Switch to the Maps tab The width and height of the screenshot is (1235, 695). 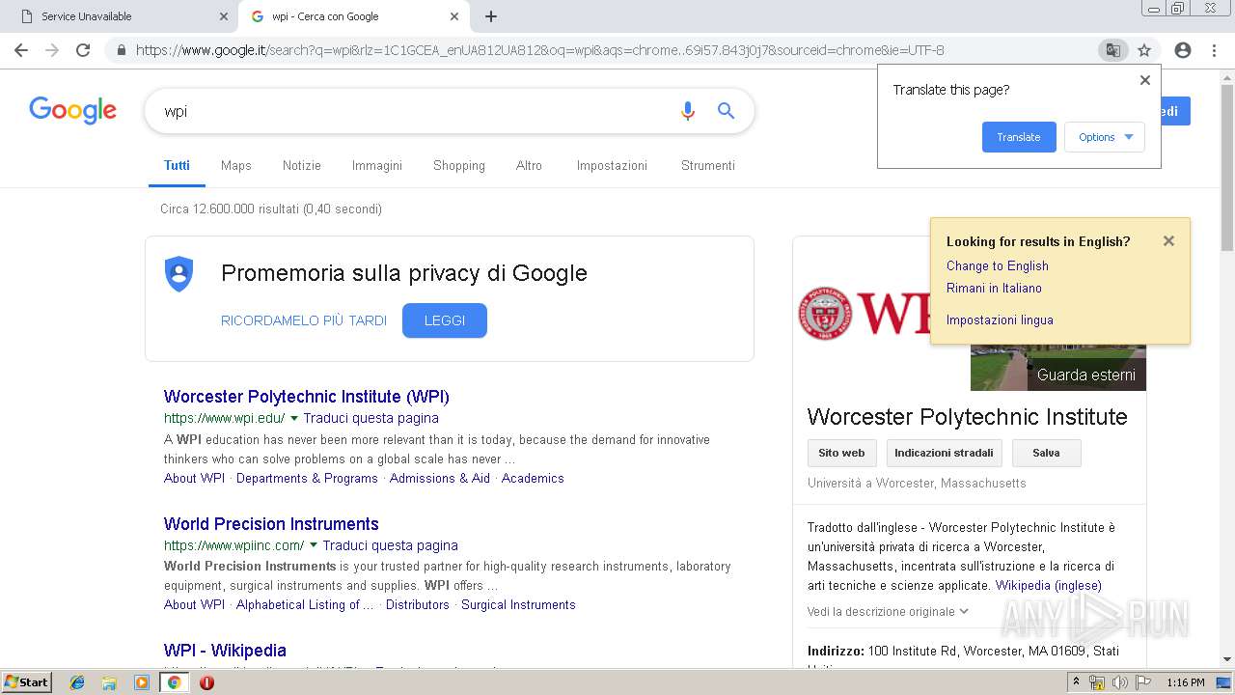tap(235, 165)
